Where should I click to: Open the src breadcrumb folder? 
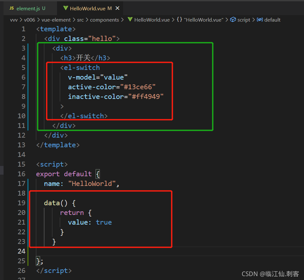80,20
